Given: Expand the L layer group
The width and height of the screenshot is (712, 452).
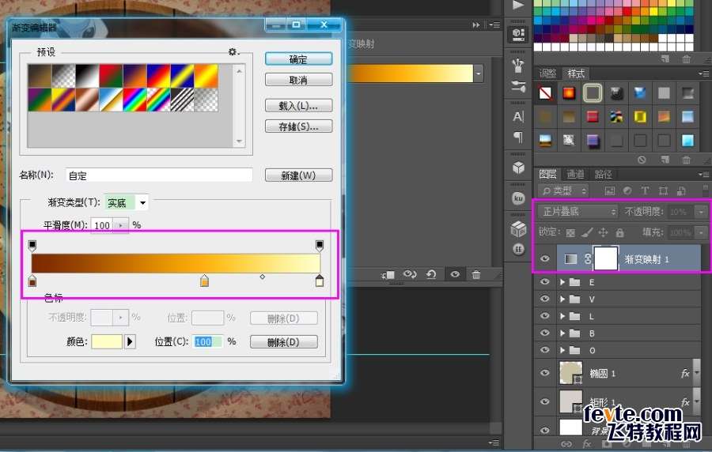Looking at the screenshot, I should pyautogui.click(x=562, y=316).
